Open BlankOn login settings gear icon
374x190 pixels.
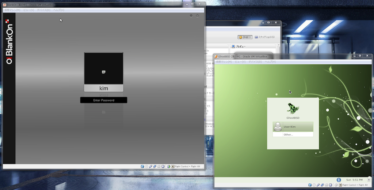(x=191, y=16)
